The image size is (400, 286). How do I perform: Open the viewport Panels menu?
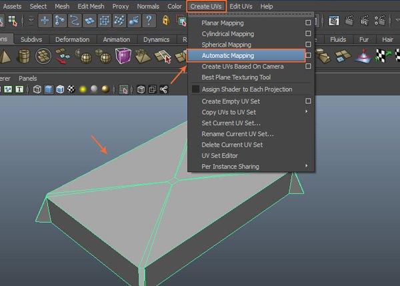pyautogui.click(x=28, y=78)
